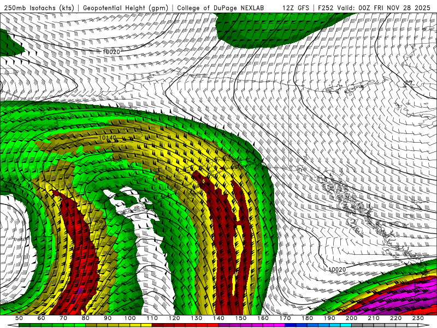437x328 pixels.
Task: Click the 100 label on the color scale
Action: coord(130,318)
